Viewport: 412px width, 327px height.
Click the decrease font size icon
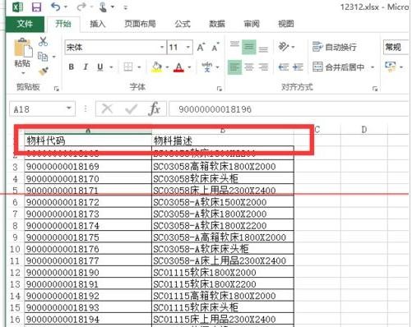click(215, 47)
